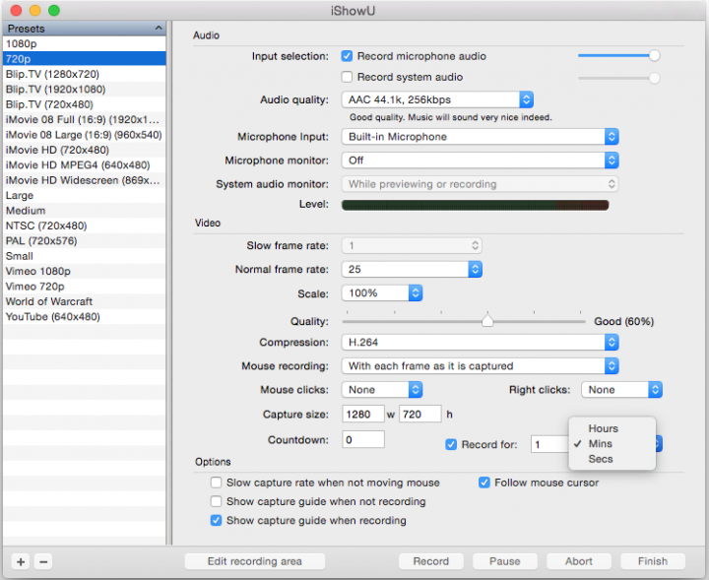Select iMovie HD MPEG4 (640x480) preset
This screenshot has height=580, width=709.
[x=85, y=165]
